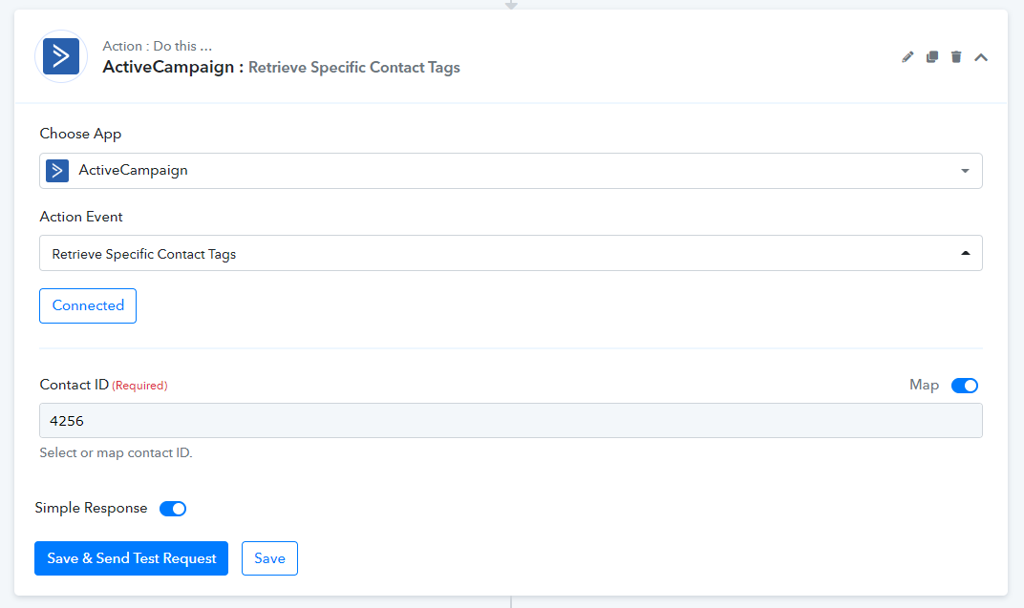The width and height of the screenshot is (1024, 608).
Task: Click the Contact ID field showing 4256
Action: click(511, 421)
